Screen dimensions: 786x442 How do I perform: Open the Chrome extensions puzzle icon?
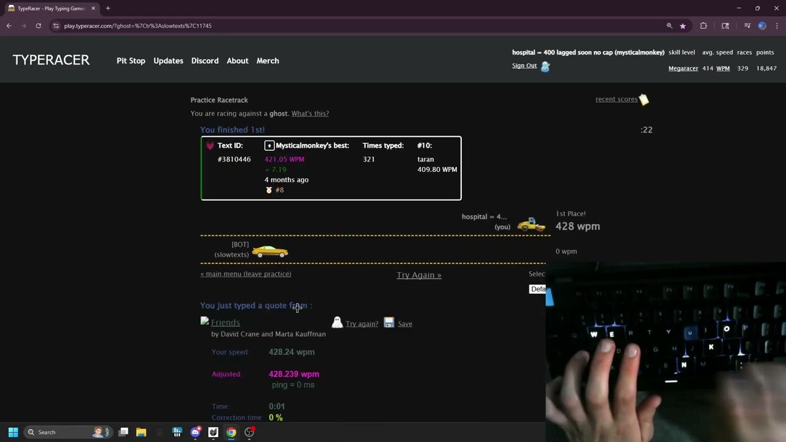704,26
